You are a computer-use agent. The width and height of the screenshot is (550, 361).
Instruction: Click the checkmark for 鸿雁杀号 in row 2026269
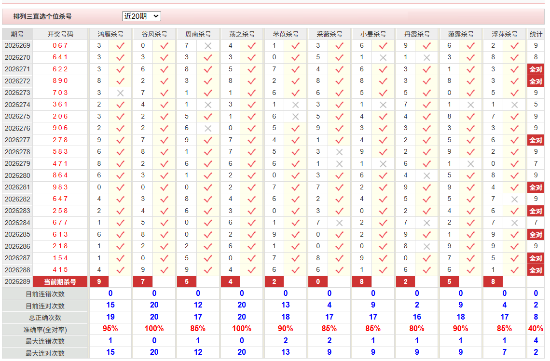[120, 46]
